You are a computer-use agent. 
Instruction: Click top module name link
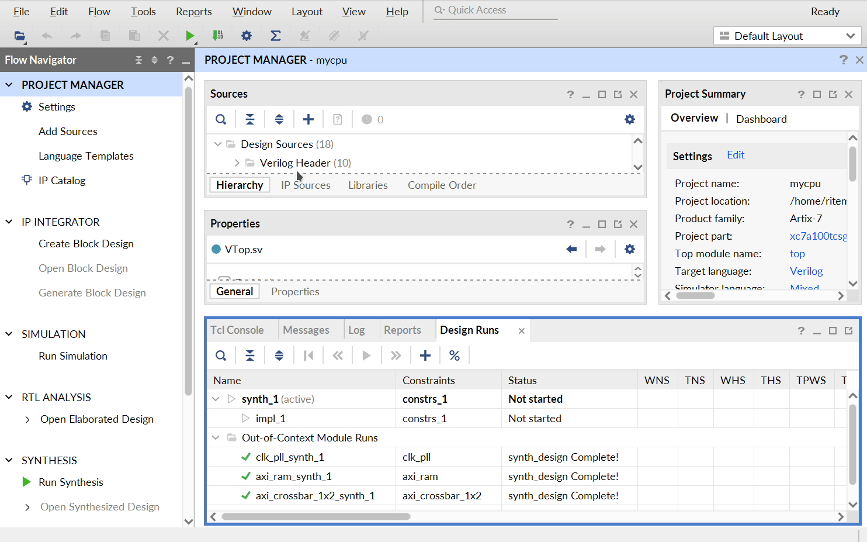[x=797, y=254]
